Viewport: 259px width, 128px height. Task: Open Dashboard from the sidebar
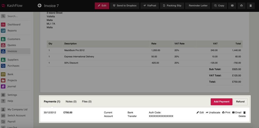coord(14,24)
